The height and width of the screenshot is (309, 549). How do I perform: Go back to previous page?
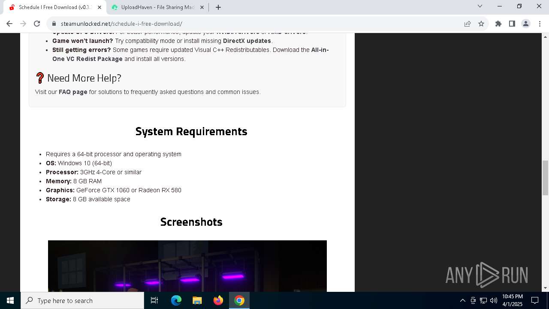(x=9, y=24)
